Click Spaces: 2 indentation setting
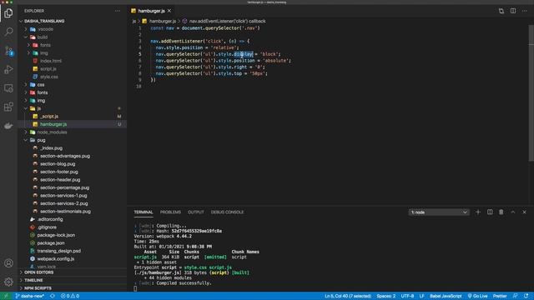 click(385, 296)
